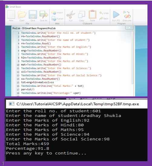This screenshot has width=152, height=166.
Task: Click line 2 rn=TextWindow.ReadNumber()
Action: 40,36
